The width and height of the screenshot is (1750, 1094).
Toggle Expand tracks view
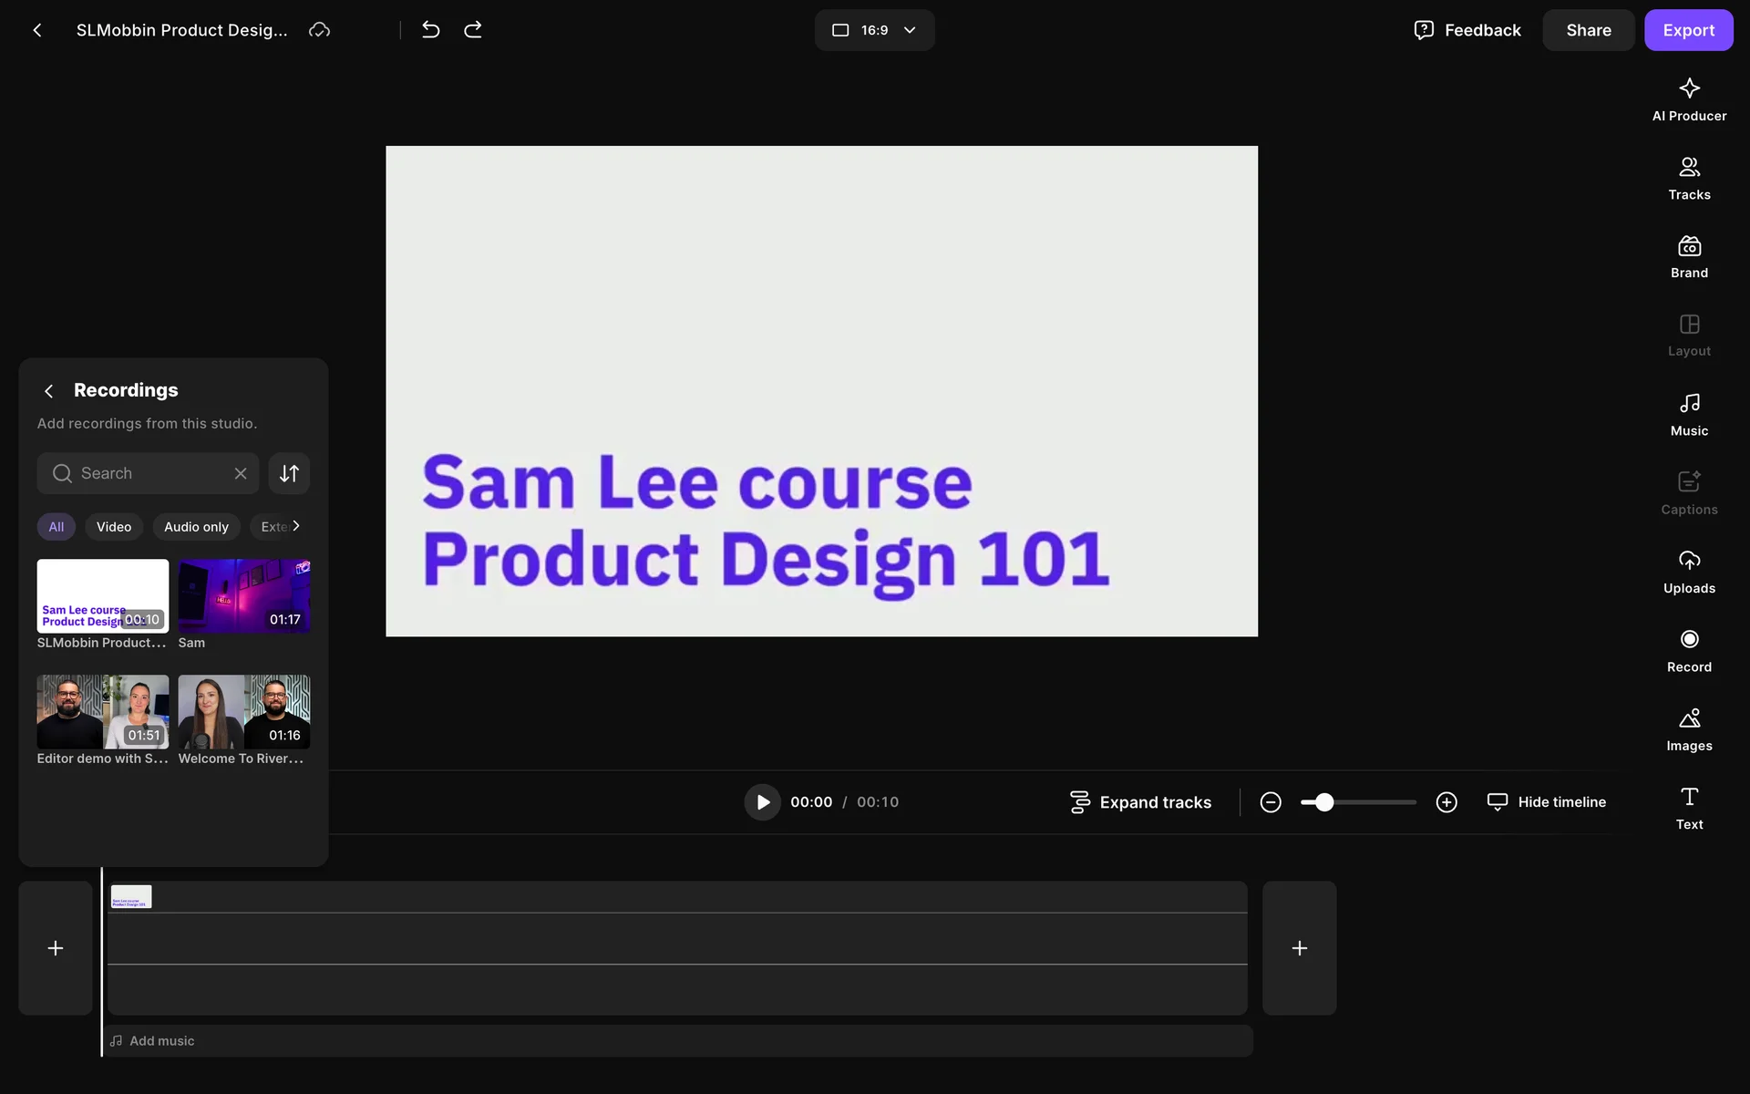click(1140, 802)
